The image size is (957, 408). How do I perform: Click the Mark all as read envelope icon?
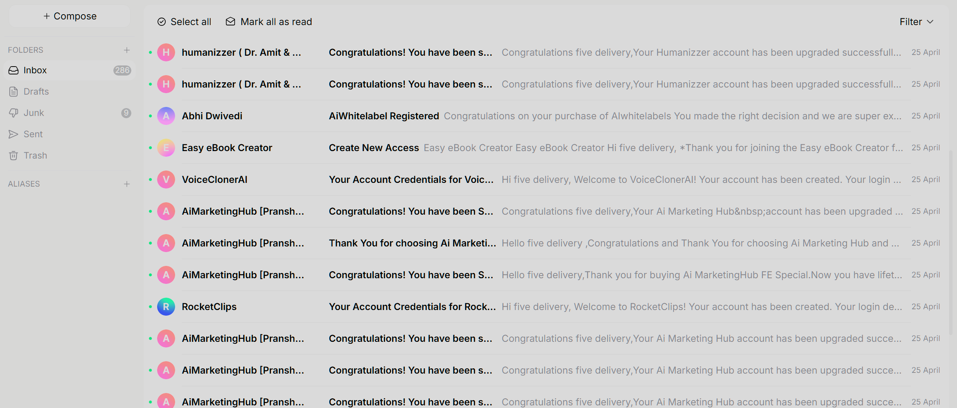pyautogui.click(x=230, y=22)
